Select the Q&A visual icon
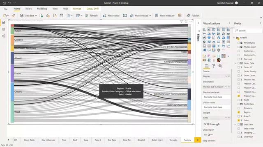This screenshot has height=147, width=263. pyautogui.click(x=209, y=50)
